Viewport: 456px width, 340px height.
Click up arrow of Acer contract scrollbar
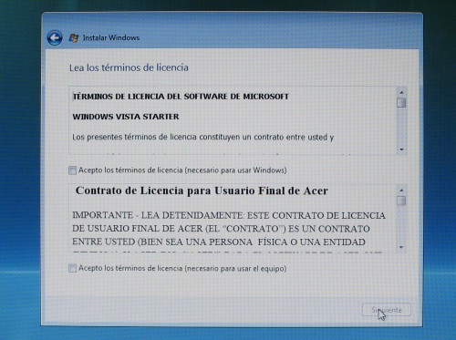point(401,191)
